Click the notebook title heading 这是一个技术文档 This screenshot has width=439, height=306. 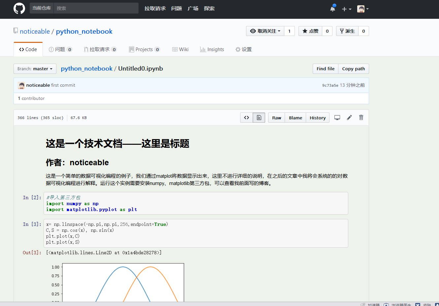117,143
